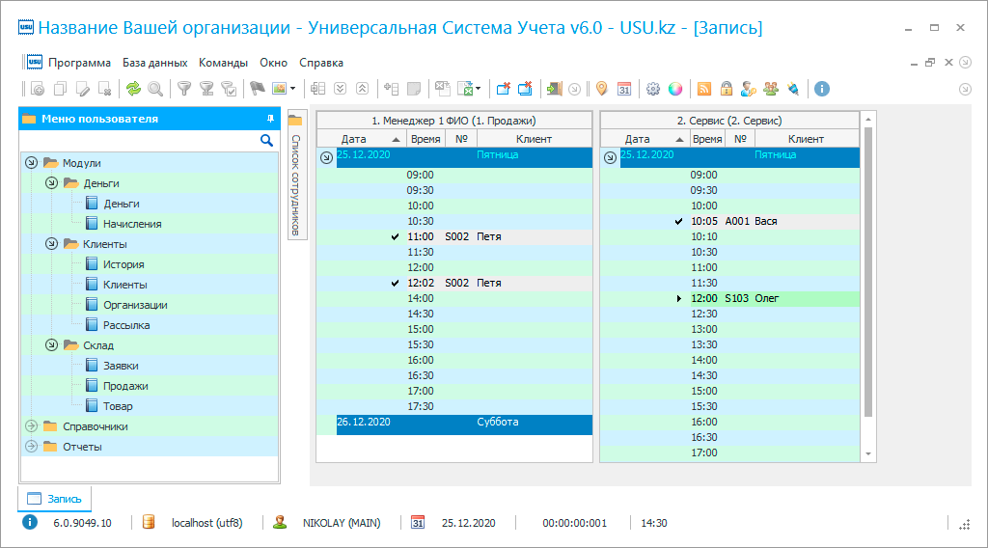Open the История module
The height and width of the screenshot is (548, 988).
pos(123,264)
